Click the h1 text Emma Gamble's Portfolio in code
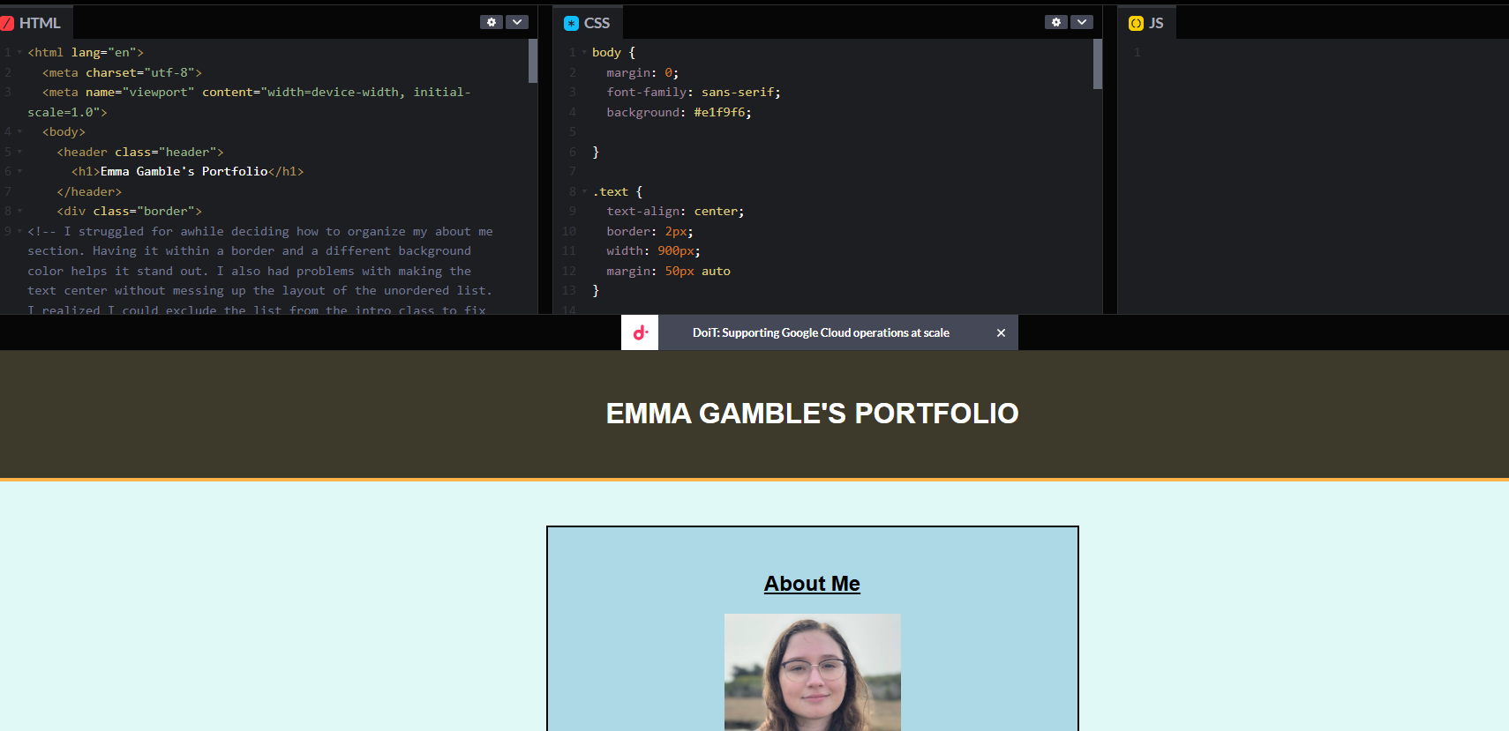The width and height of the screenshot is (1509, 731). 184,172
